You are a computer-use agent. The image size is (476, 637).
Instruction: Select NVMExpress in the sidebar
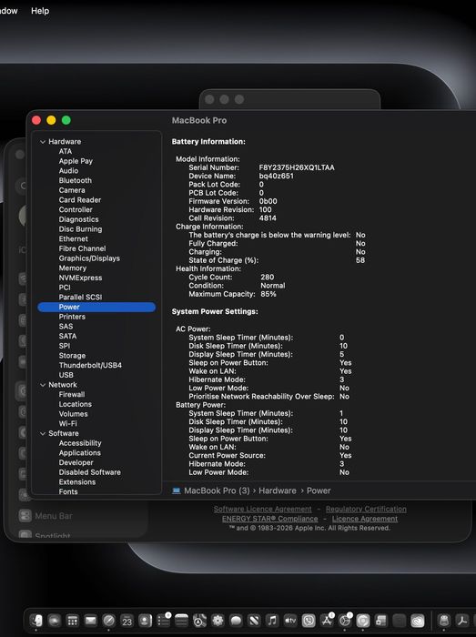[80, 278]
